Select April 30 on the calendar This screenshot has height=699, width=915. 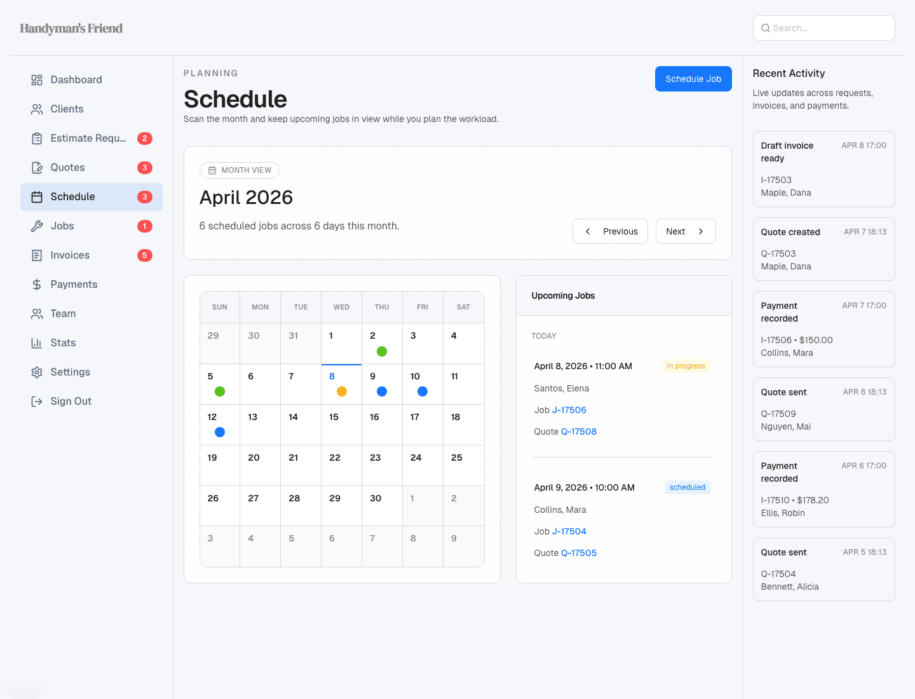click(x=383, y=506)
